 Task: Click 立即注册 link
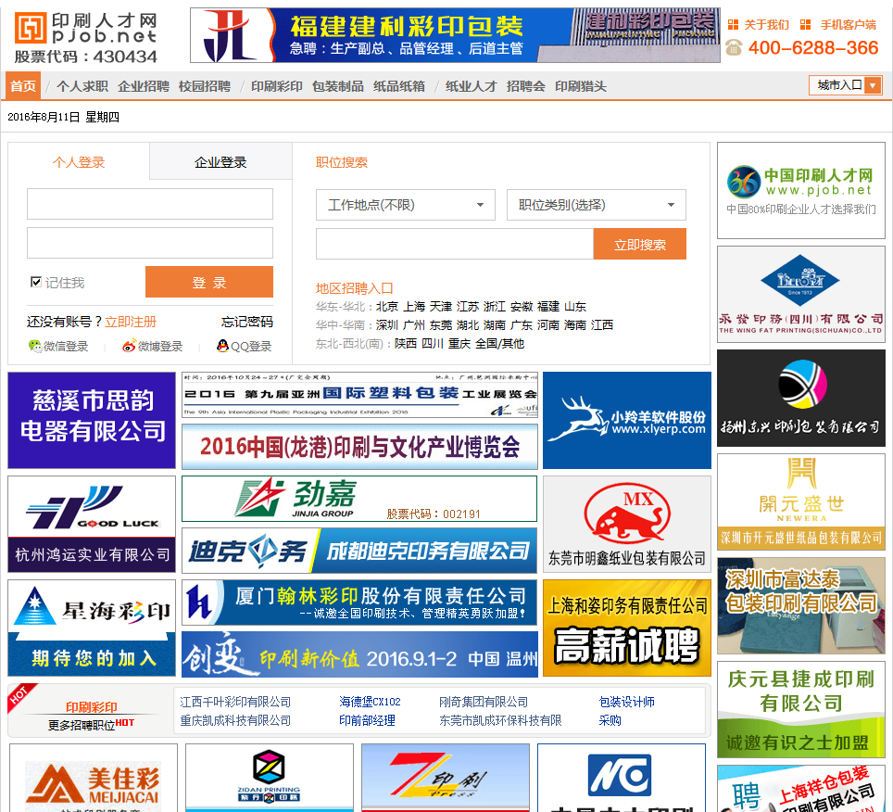131,322
